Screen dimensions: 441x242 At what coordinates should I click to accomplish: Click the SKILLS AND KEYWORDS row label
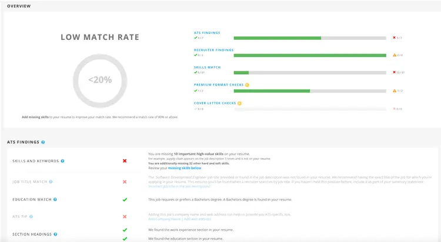[x=35, y=161]
